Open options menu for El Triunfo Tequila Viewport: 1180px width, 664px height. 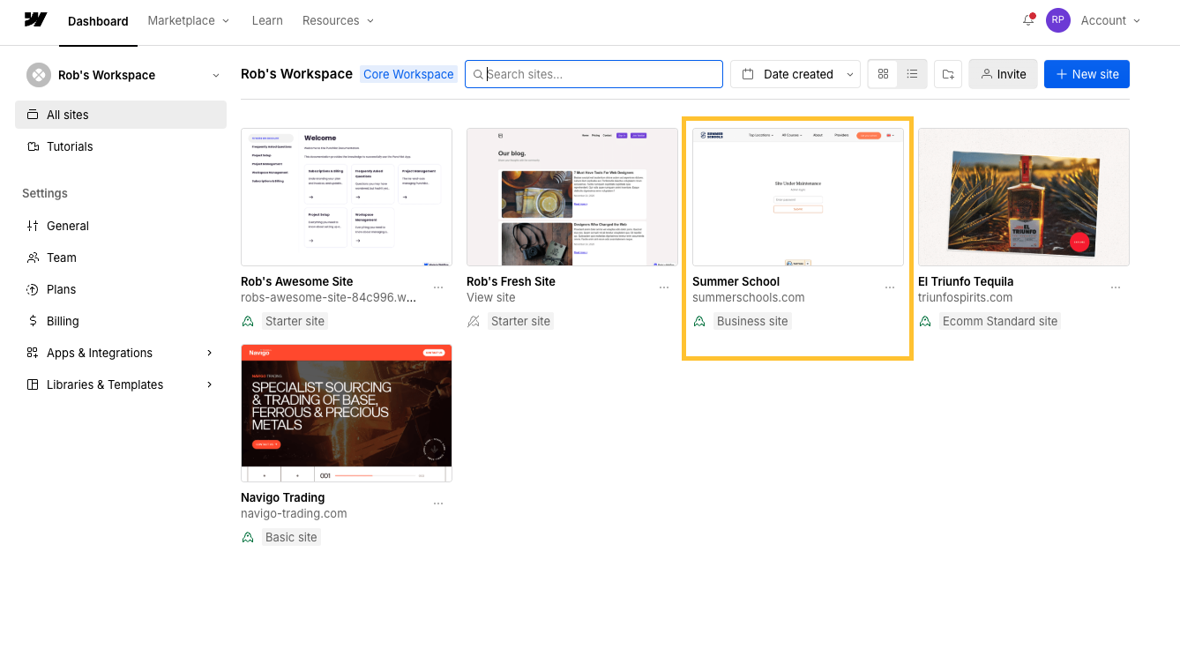[1116, 287]
